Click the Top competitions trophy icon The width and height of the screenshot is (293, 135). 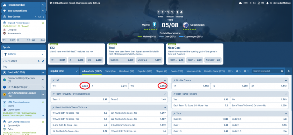pyautogui.click(x=5, y=11)
